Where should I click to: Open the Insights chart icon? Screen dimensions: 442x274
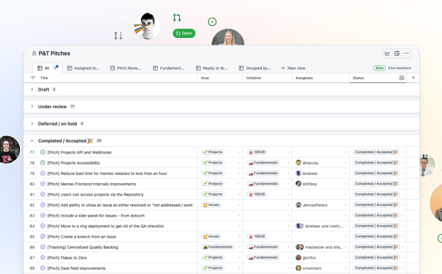[387, 54]
